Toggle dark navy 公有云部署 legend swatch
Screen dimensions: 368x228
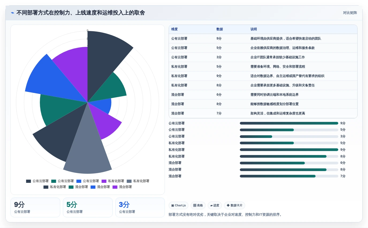[x=28, y=181]
